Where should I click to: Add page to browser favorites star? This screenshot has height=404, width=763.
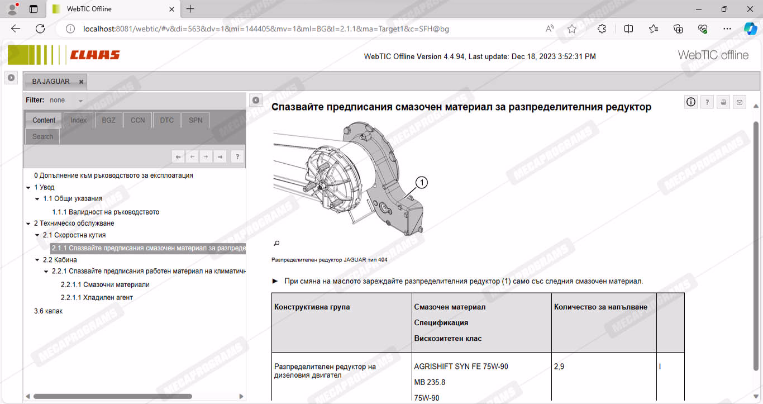tap(572, 29)
